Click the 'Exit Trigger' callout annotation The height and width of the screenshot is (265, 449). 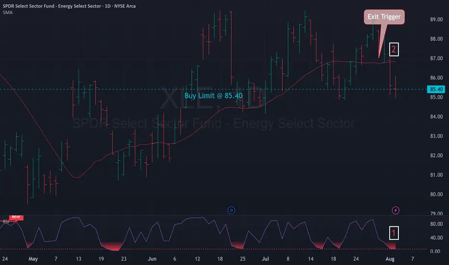(x=384, y=17)
